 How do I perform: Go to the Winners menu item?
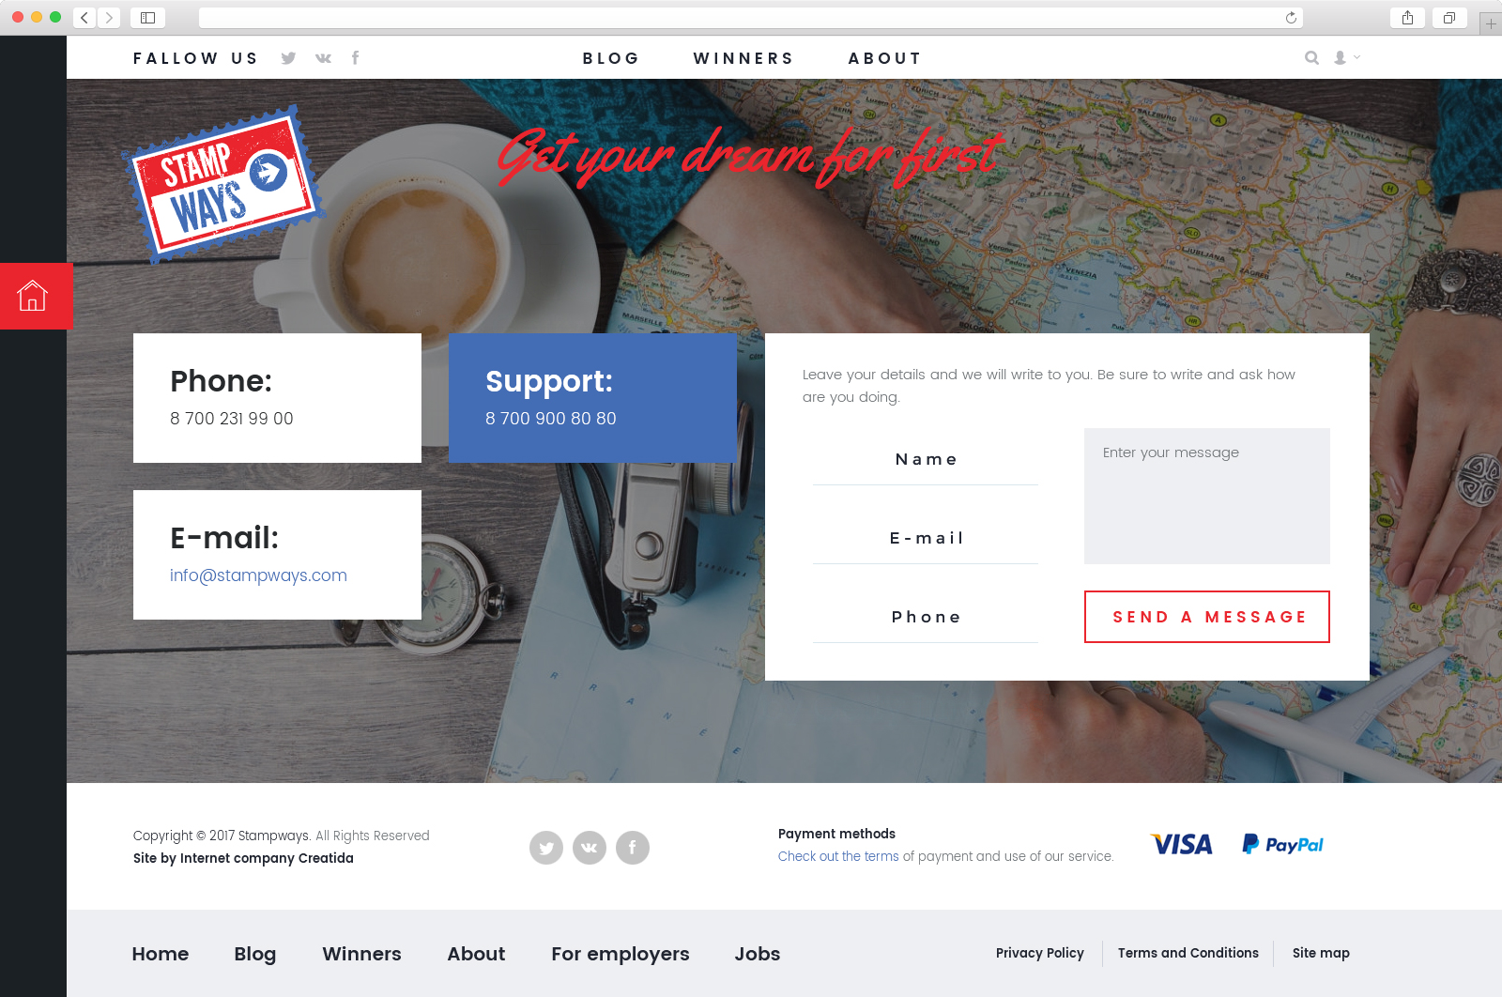(x=743, y=58)
